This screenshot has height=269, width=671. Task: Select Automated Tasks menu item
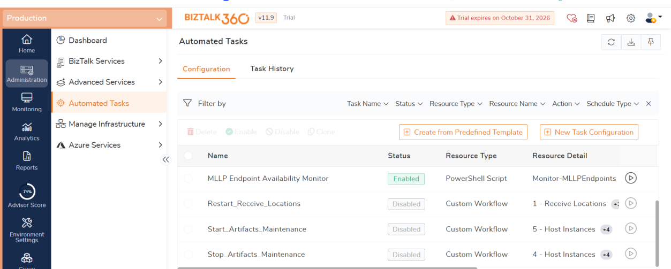109,103
